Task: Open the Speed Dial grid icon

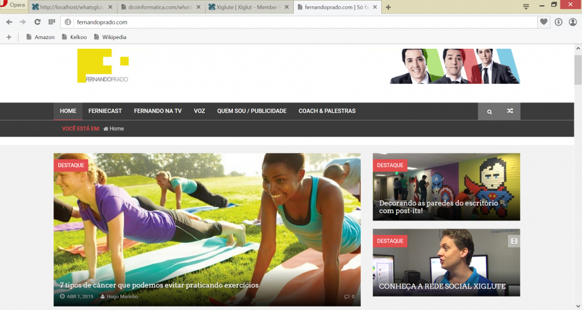Action: click(x=52, y=22)
